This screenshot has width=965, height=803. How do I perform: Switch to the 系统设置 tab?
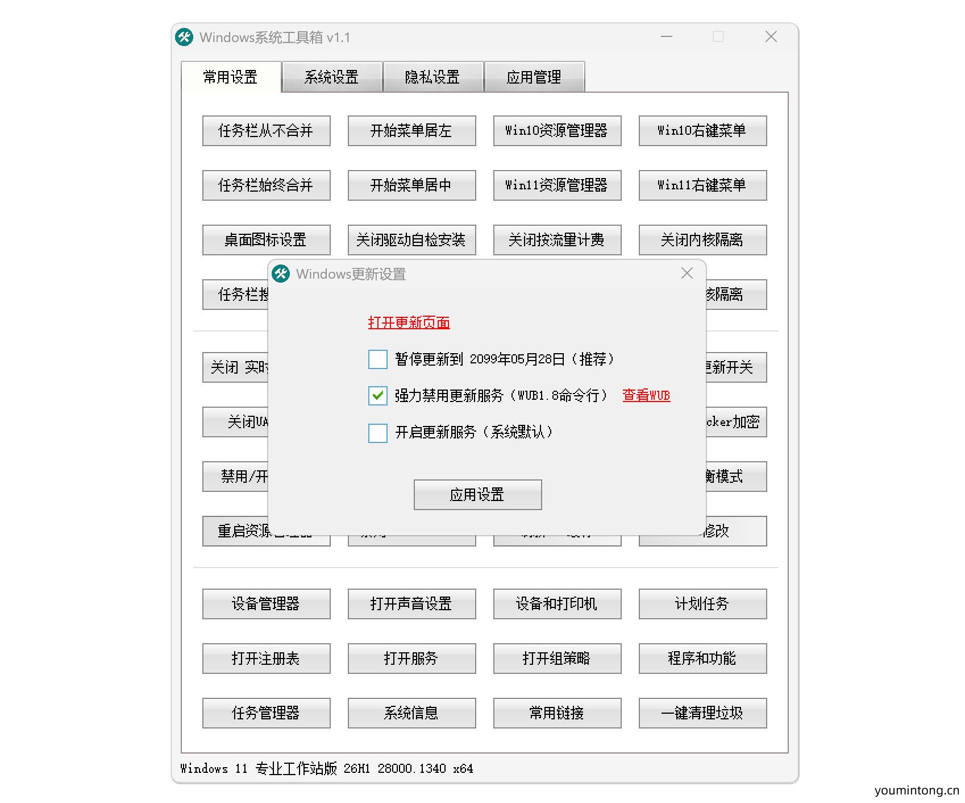331,77
